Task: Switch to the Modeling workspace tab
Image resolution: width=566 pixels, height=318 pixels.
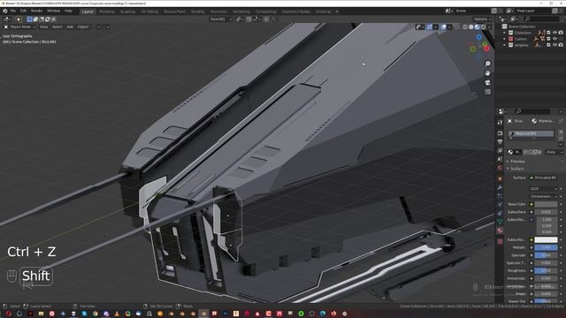Action: pyautogui.click(x=106, y=11)
